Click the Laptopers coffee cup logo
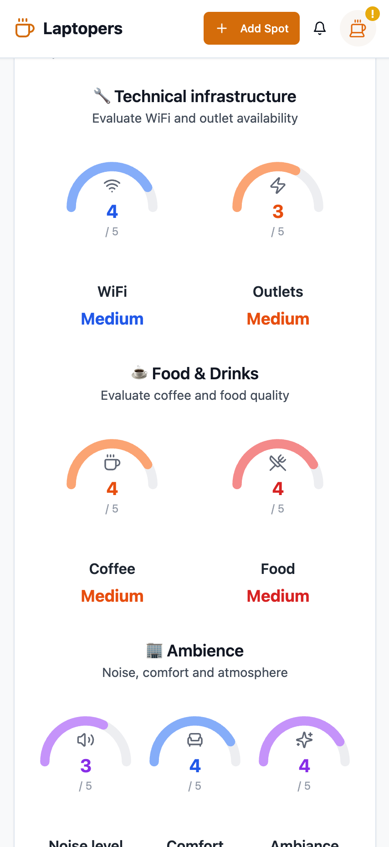The width and height of the screenshot is (389, 847). (x=25, y=28)
